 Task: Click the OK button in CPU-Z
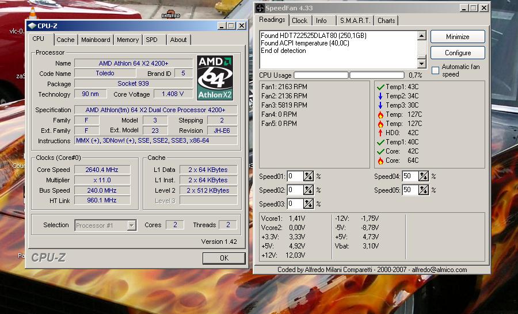pos(224,258)
